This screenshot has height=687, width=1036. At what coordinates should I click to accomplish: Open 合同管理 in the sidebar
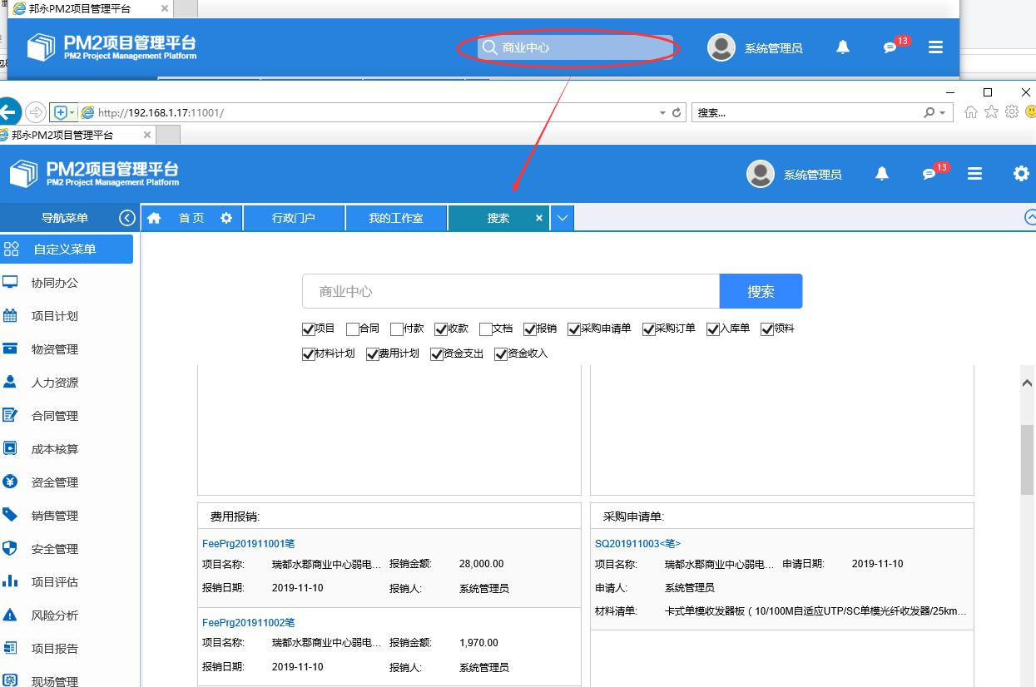55,416
